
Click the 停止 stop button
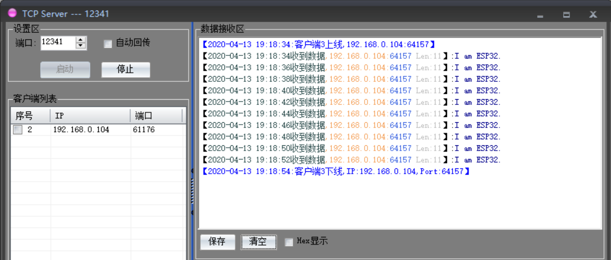click(125, 70)
